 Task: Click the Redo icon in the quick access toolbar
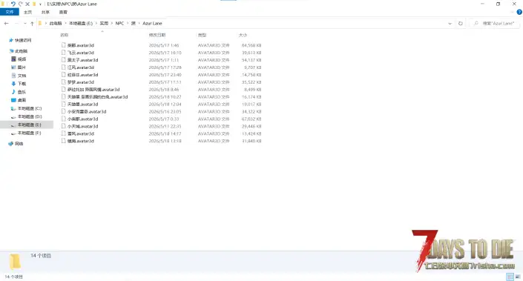pyautogui.click(x=20, y=4)
